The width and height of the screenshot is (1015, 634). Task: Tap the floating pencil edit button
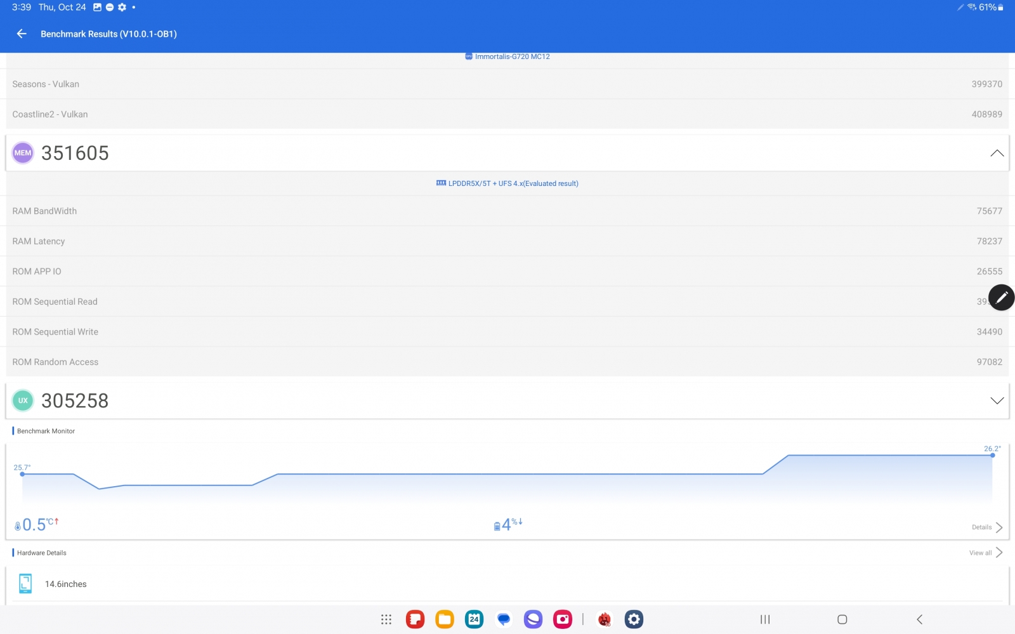(1001, 297)
